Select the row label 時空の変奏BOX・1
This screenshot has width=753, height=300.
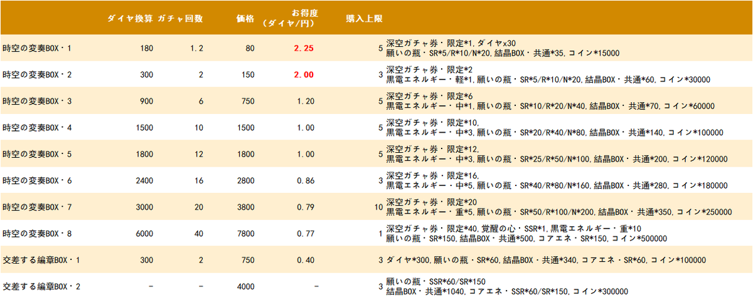coord(37,48)
